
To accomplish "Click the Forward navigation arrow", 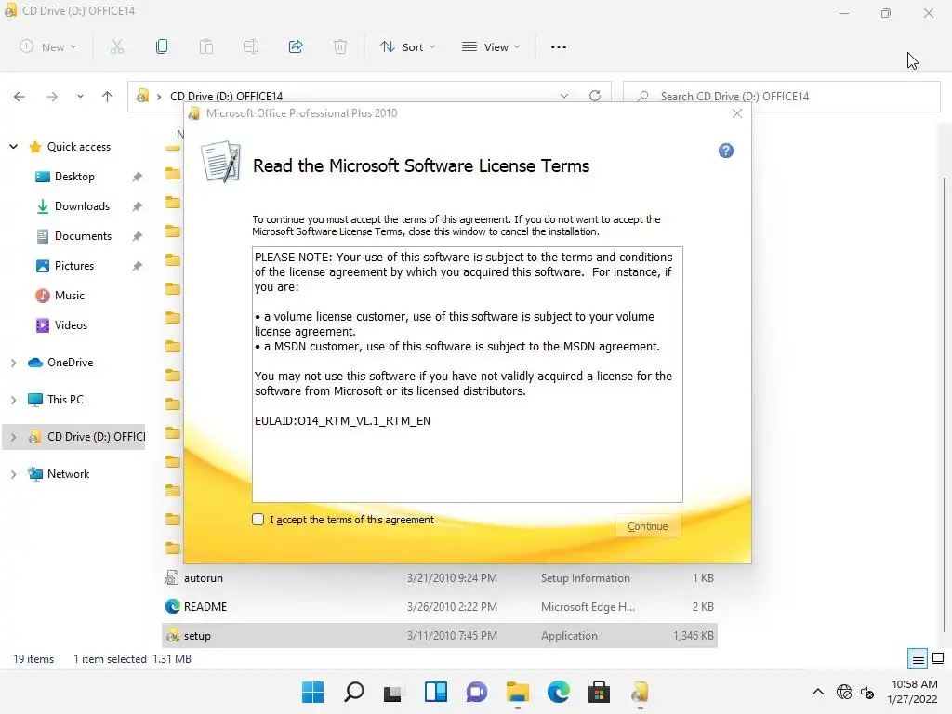I will coord(52,97).
